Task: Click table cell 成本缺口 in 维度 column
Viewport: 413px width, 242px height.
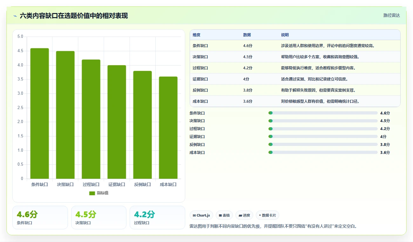Action: pyautogui.click(x=200, y=101)
